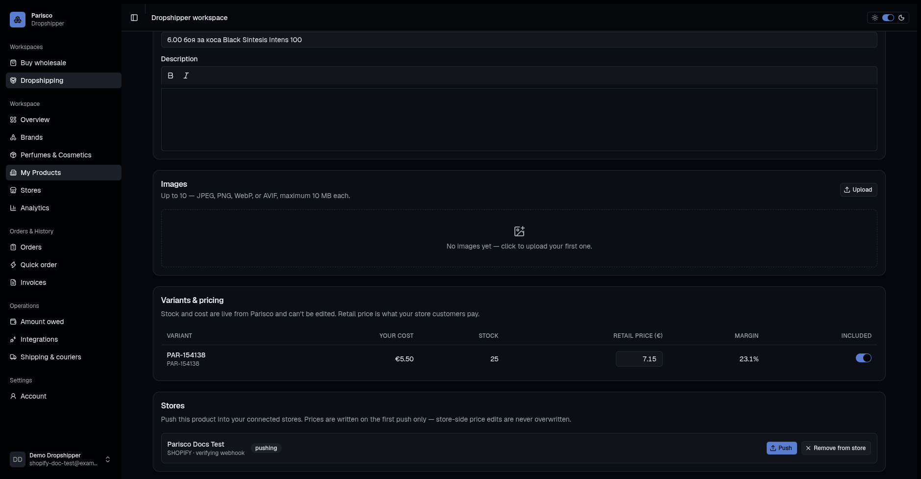
Task: Click the PAR-154138 variant name
Action: click(186, 355)
